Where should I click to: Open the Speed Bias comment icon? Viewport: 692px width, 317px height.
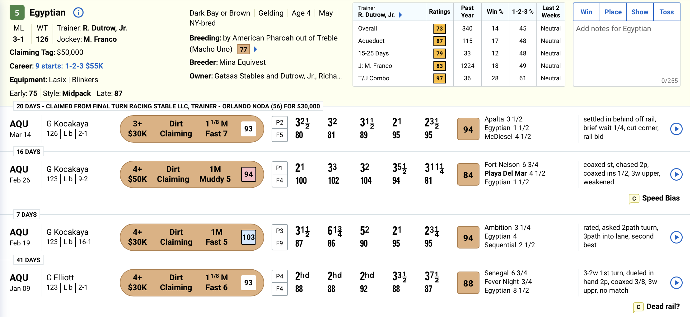[x=634, y=199]
